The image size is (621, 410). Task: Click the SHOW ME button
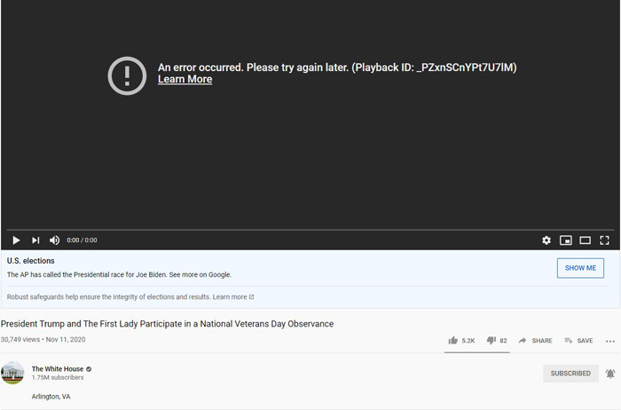[x=580, y=268]
